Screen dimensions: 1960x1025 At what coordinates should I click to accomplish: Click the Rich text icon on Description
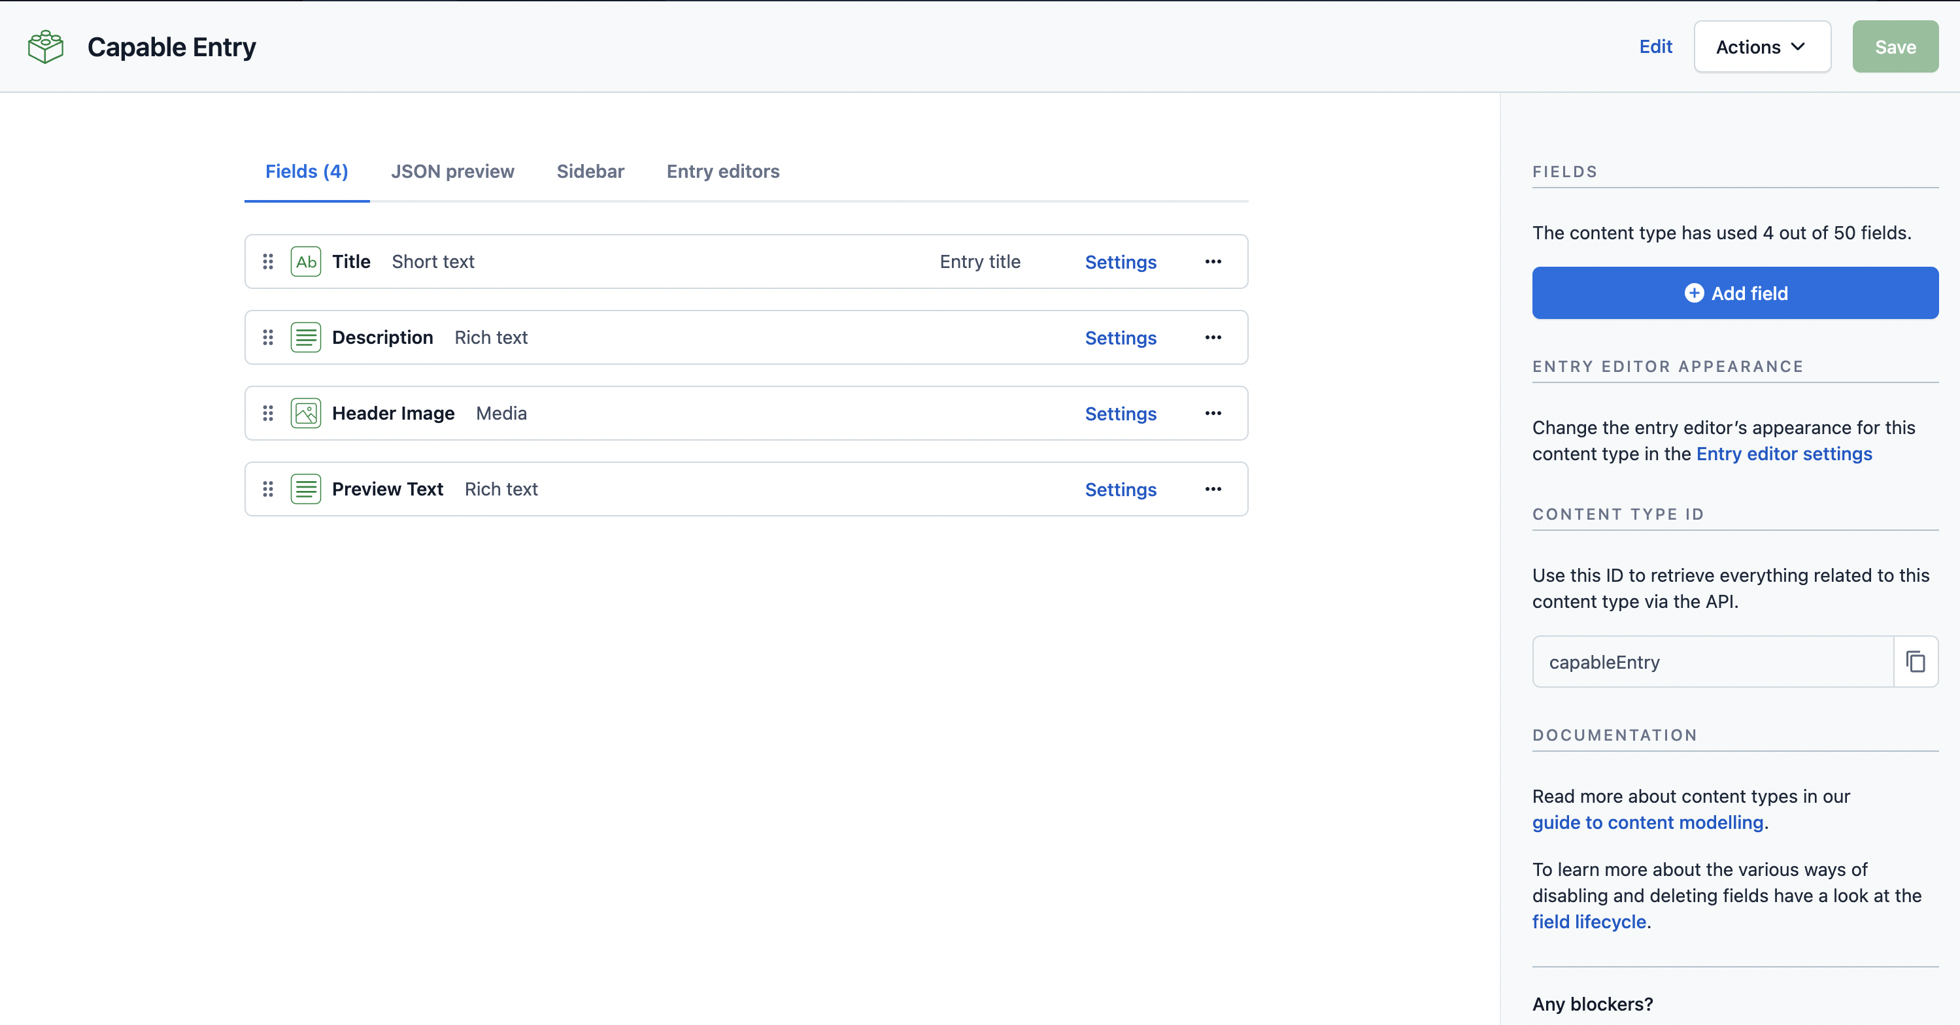tap(306, 337)
